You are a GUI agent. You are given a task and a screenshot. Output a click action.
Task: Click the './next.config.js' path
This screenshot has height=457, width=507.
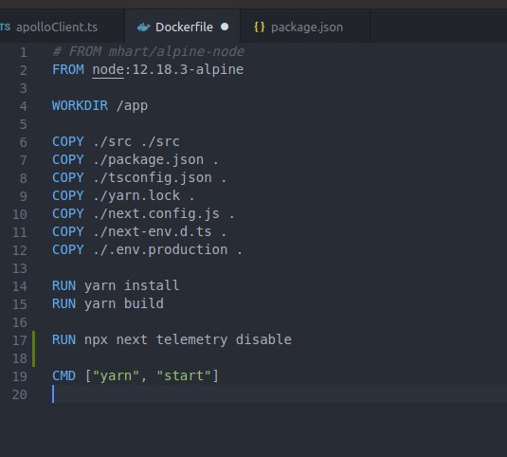pyautogui.click(x=155, y=213)
